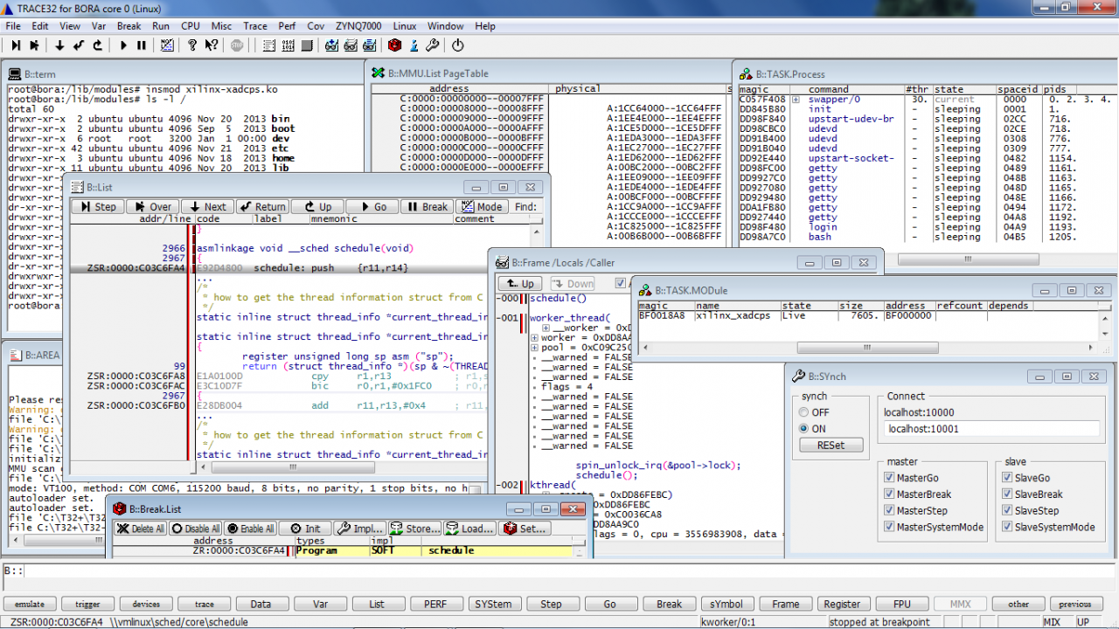Expand the worker variable tree node
This screenshot has height=629, width=1119.
[535, 338]
